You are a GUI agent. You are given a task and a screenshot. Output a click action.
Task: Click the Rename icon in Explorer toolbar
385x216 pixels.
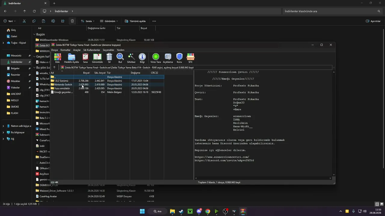pos(53,21)
